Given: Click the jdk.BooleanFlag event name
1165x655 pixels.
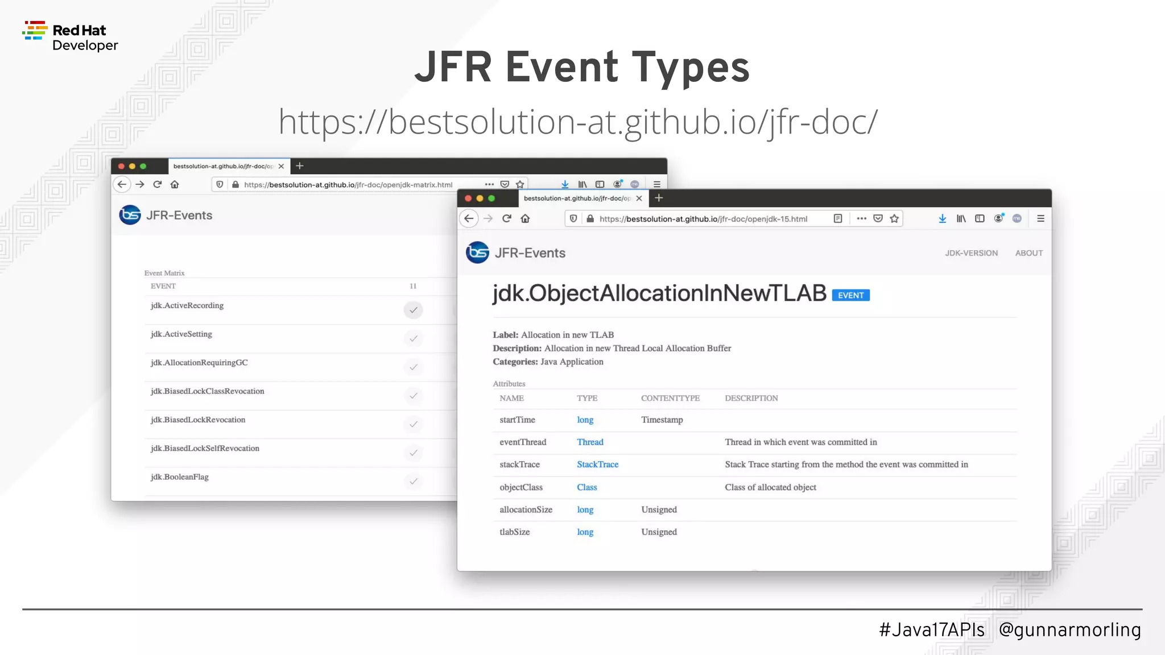Looking at the screenshot, I should [x=179, y=477].
